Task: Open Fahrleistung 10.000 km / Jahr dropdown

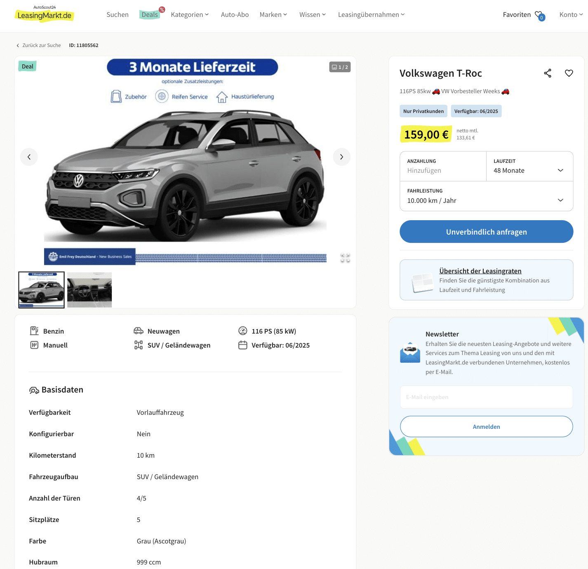Action: (x=487, y=196)
